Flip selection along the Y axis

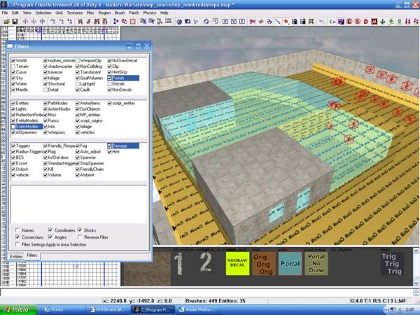[34, 22]
